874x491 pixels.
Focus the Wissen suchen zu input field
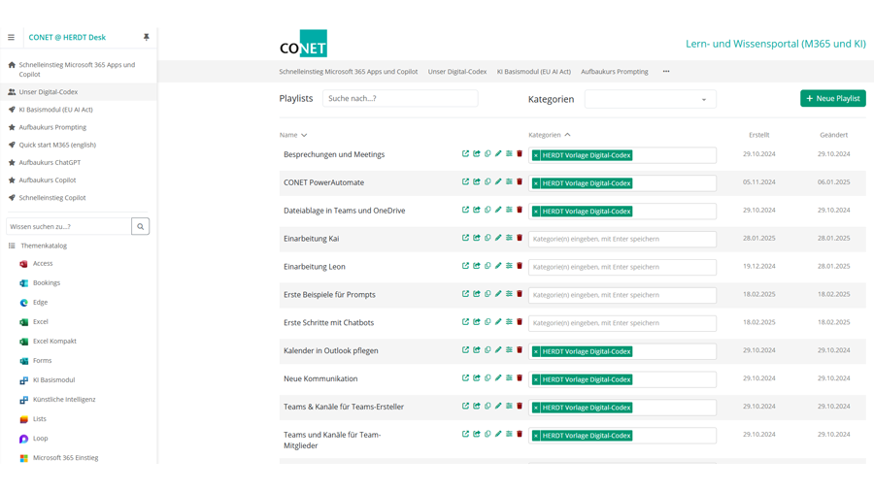point(69,226)
